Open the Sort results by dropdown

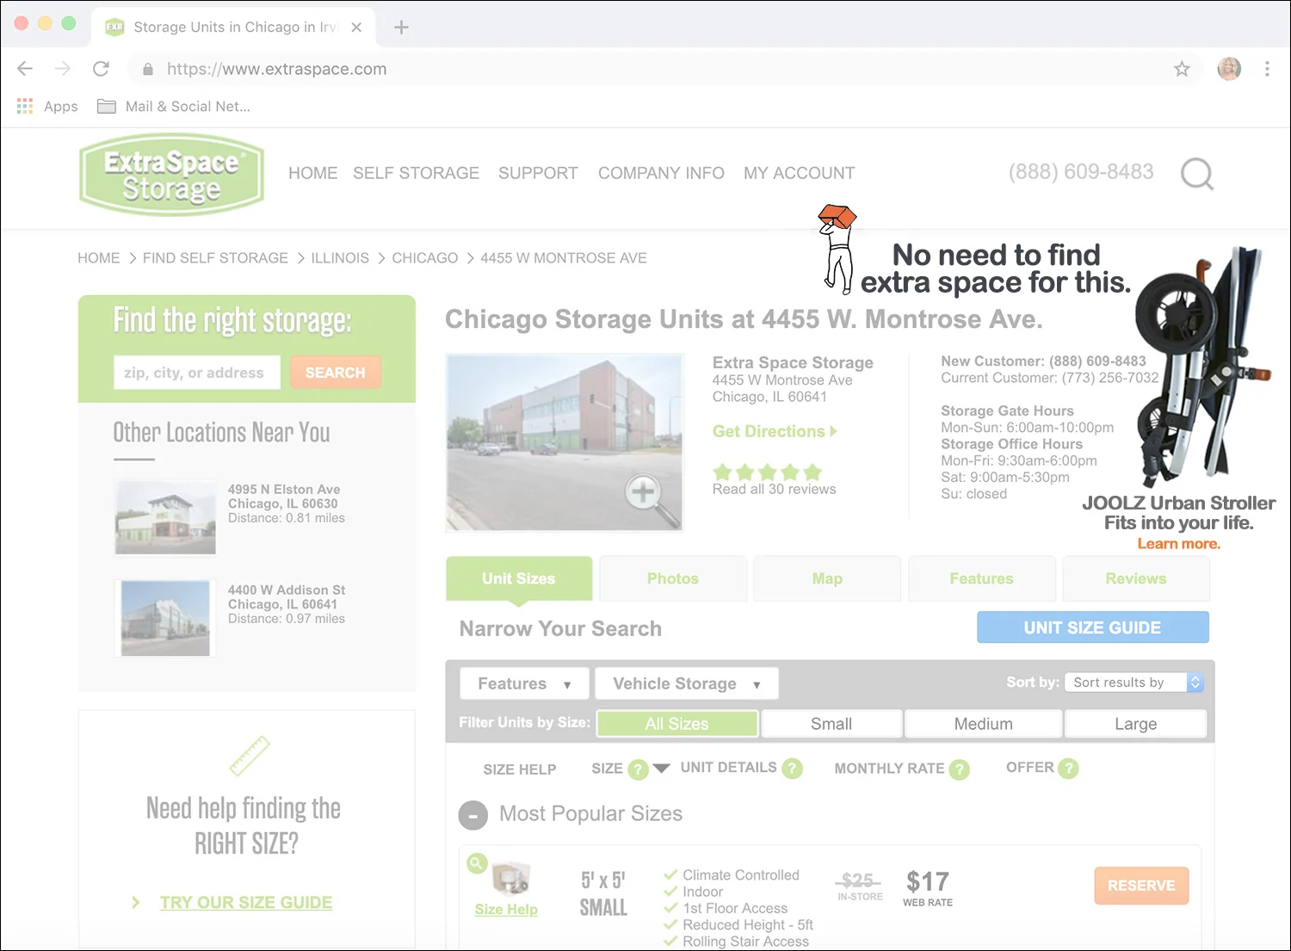coord(1133,682)
